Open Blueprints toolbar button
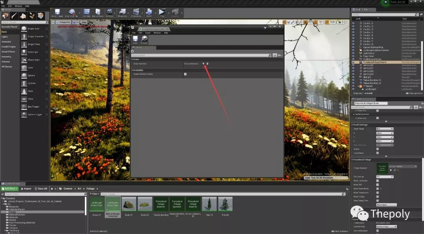The width and height of the screenshot is (424, 234). [122, 13]
